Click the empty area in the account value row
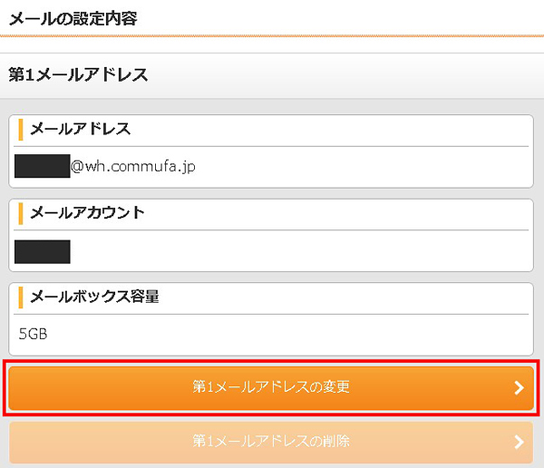The width and height of the screenshot is (544, 468). tap(299, 251)
